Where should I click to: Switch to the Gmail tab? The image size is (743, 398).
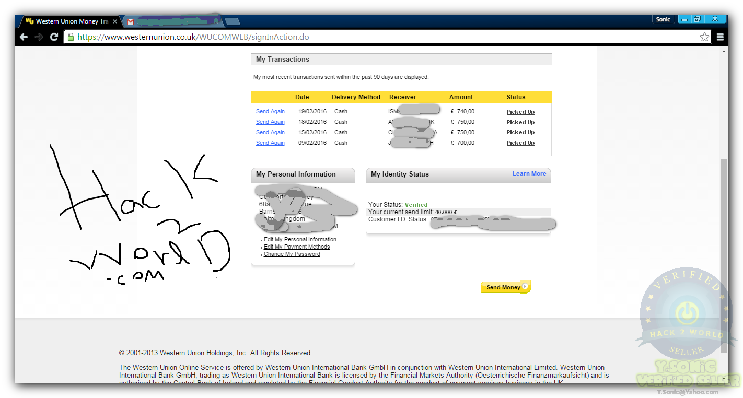tap(173, 21)
